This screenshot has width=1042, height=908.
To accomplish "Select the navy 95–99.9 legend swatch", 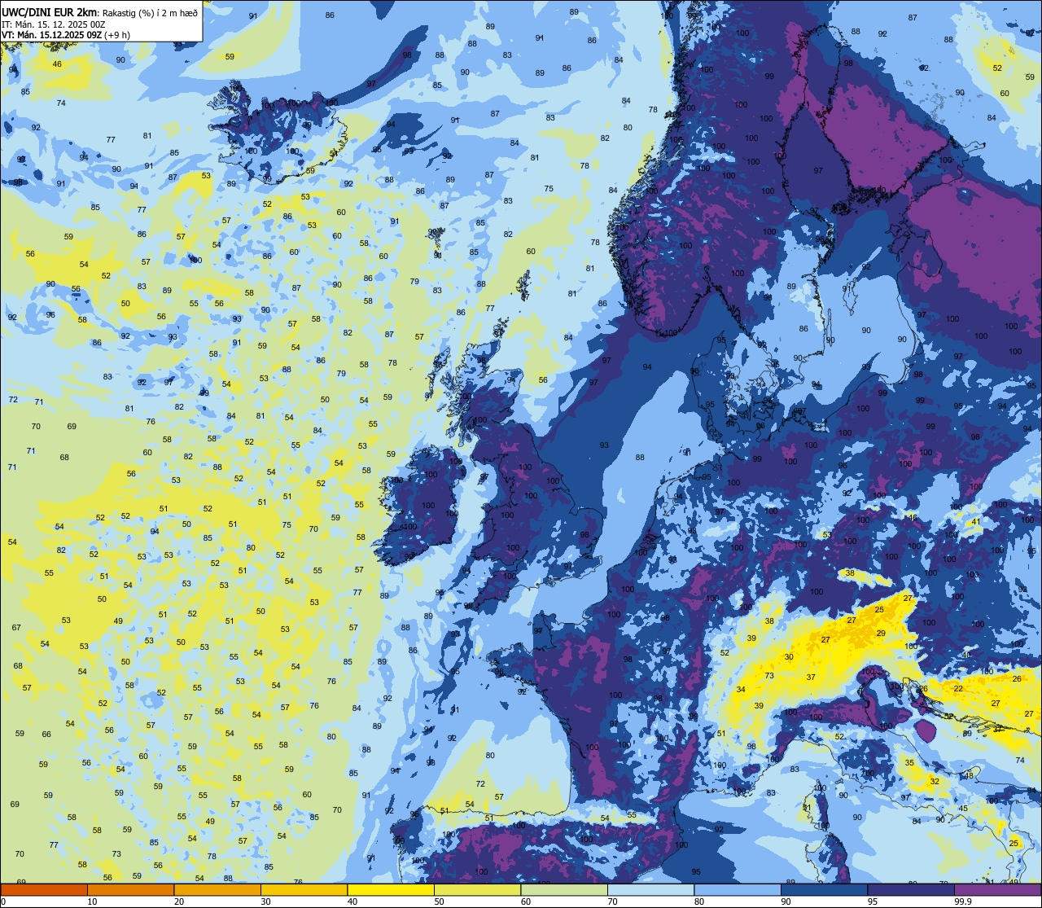I will click(x=911, y=889).
